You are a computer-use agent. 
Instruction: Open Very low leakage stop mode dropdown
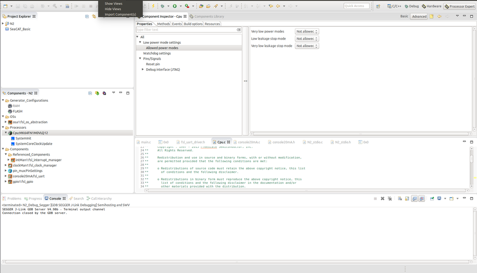(x=307, y=46)
